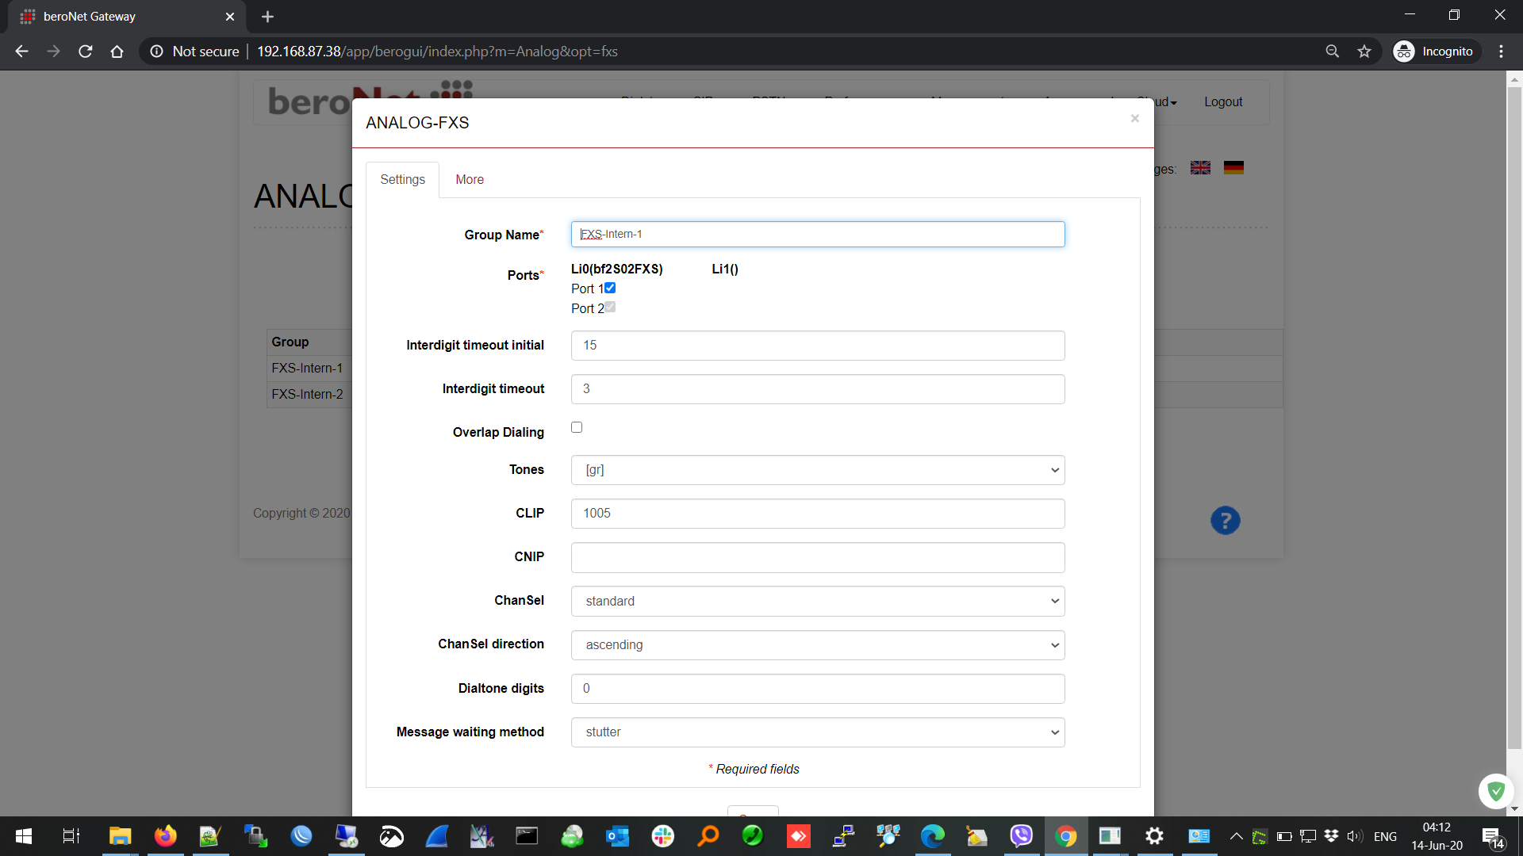Open Chrome's three-dot menu

[1501, 52]
